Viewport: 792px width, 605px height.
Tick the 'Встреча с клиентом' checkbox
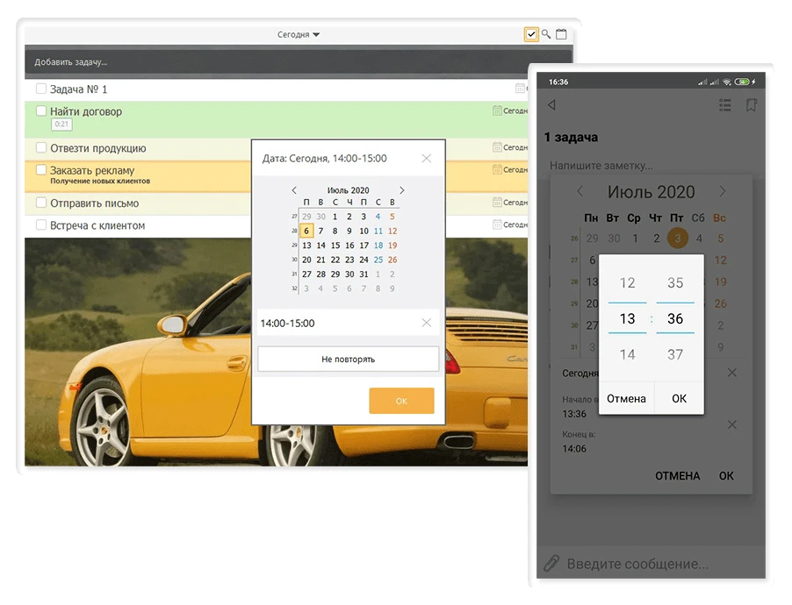(x=41, y=225)
